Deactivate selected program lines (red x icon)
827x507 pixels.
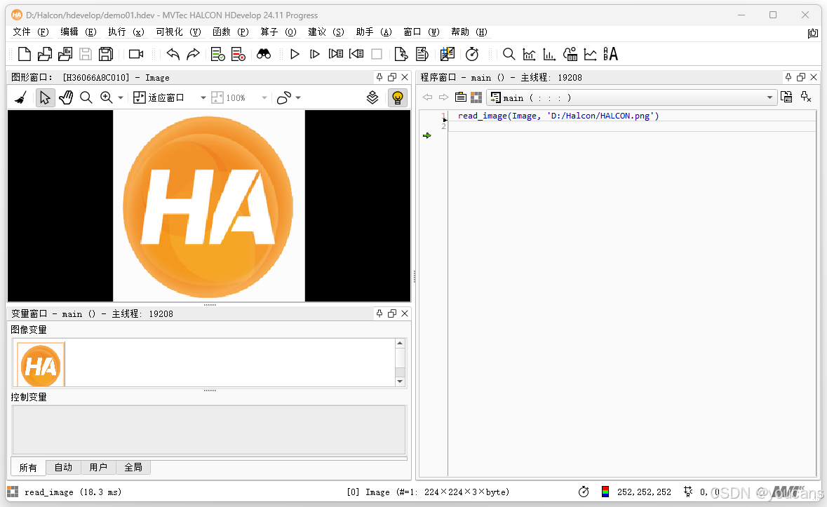click(238, 54)
